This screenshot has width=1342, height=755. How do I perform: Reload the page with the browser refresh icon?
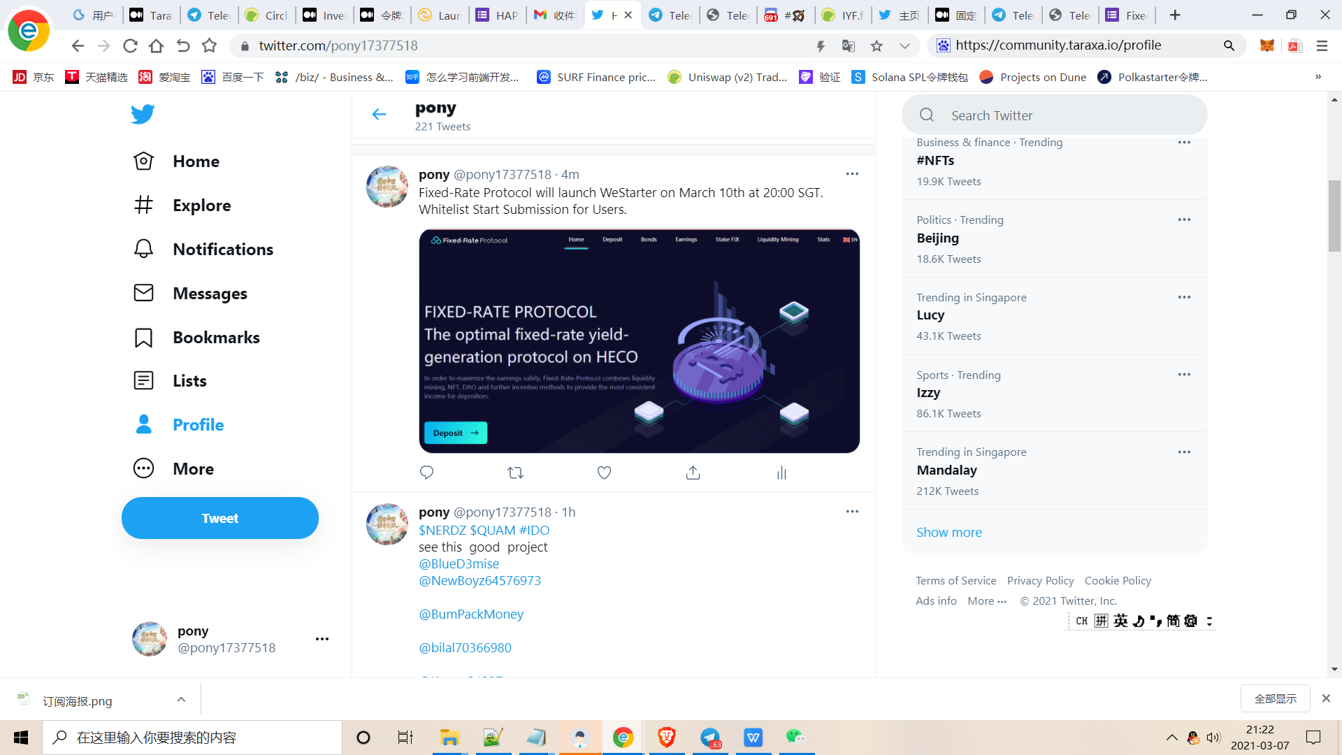click(130, 45)
